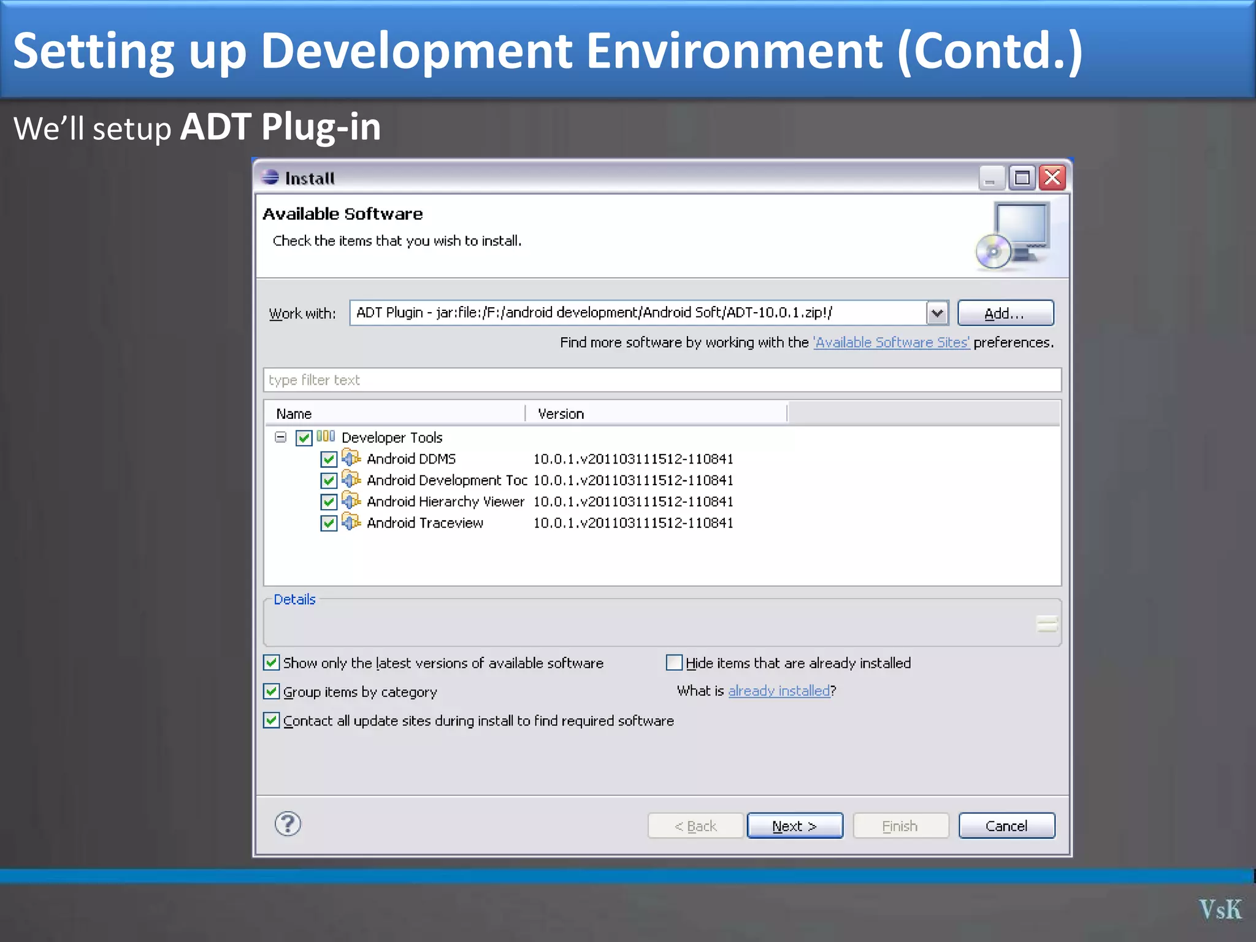Image resolution: width=1256 pixels, height=942 pixels.
Task: Click the Version column header
Action: point(656,413)
